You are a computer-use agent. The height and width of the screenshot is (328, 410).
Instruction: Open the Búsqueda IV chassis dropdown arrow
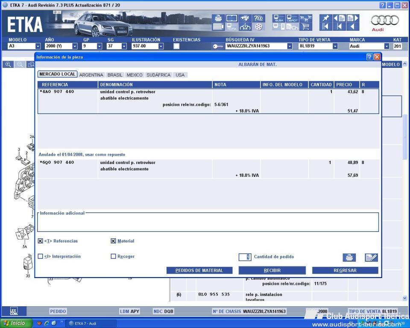[290, 46]
